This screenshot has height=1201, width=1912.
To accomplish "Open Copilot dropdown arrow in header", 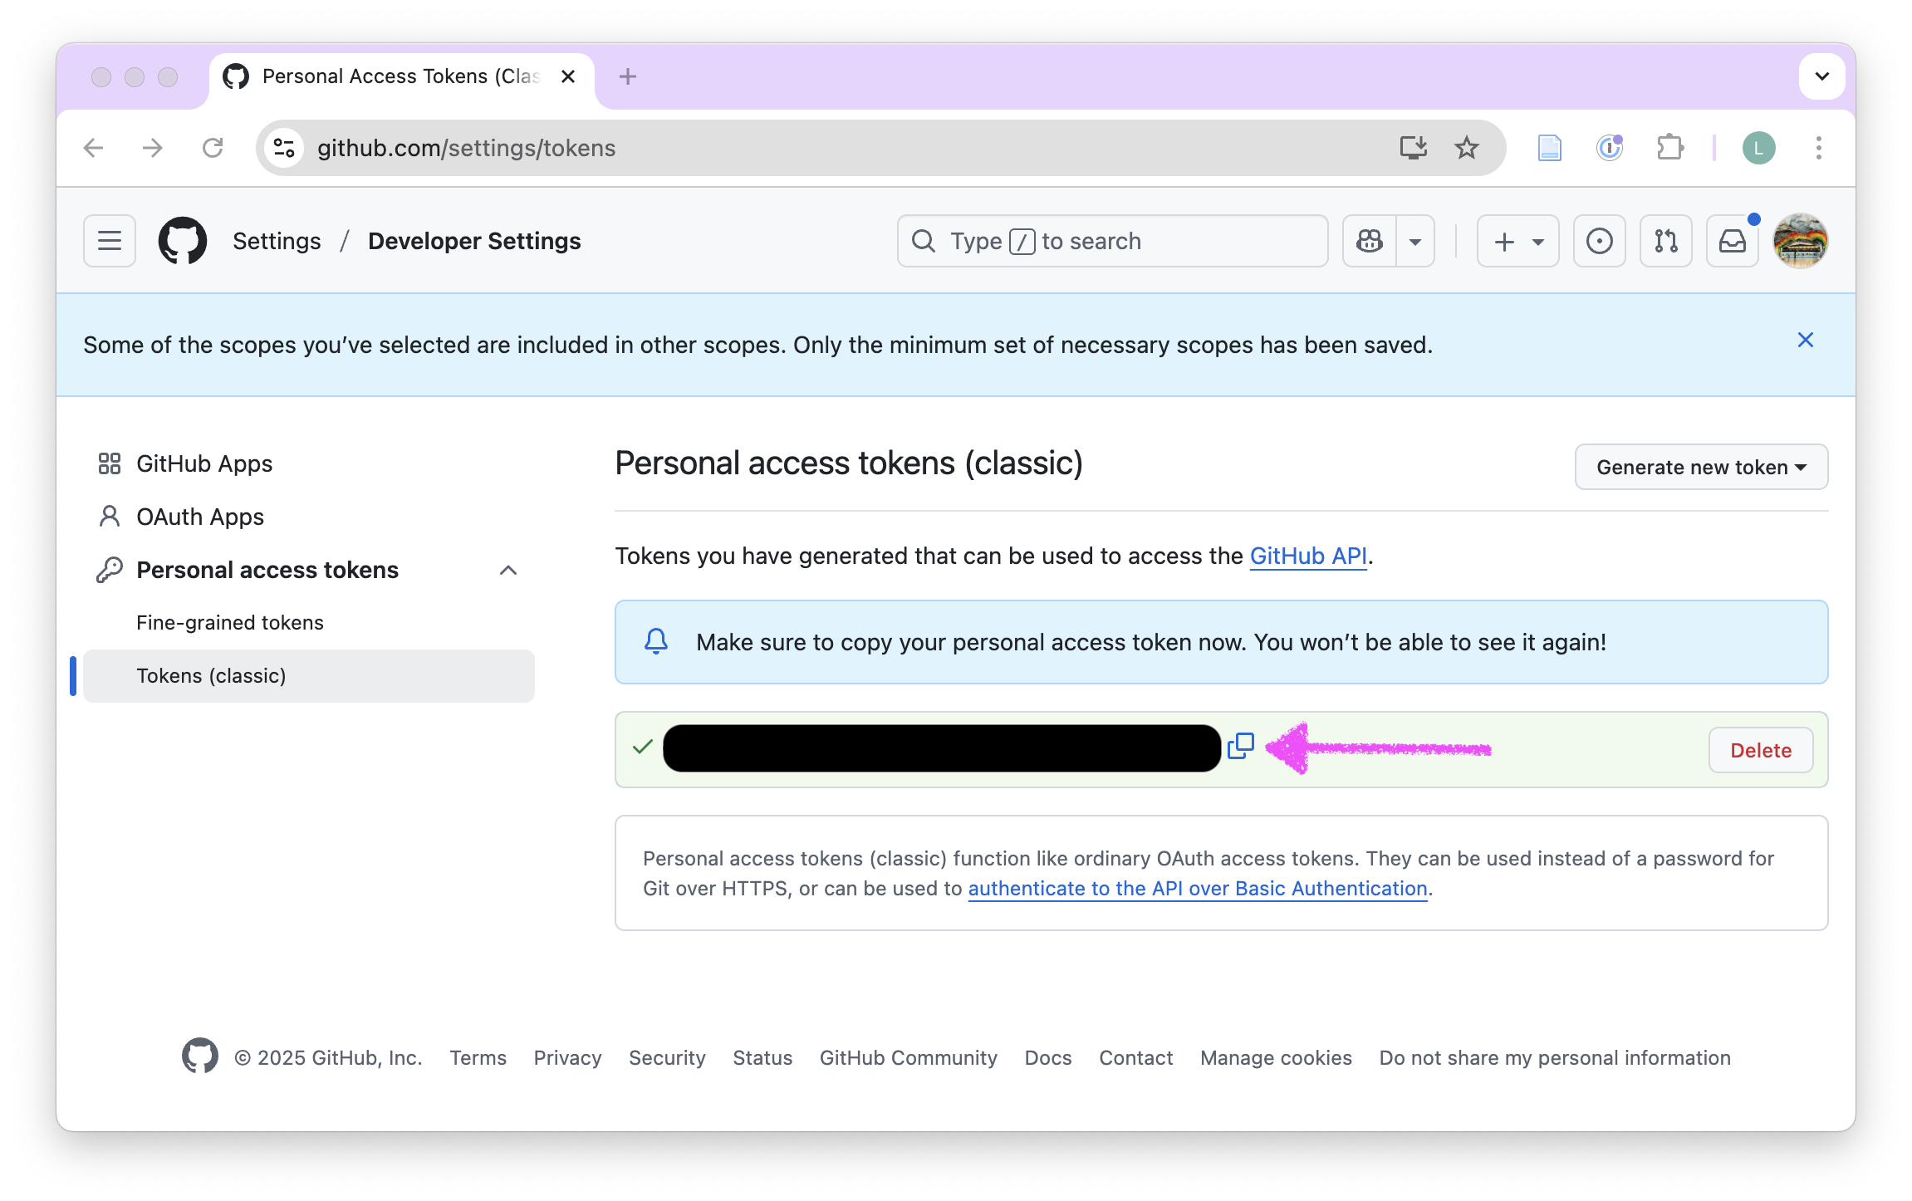I will pyautogui.click(x=1415, y=241).
